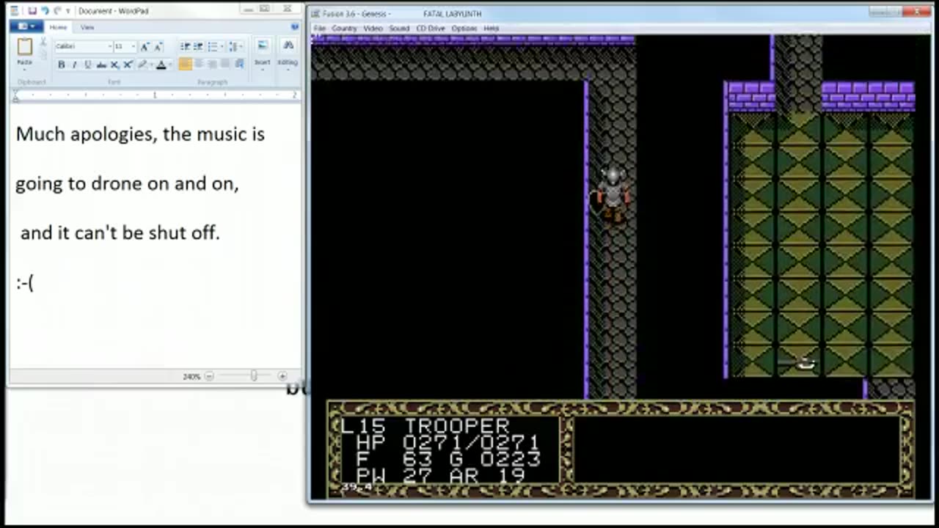Select justify text alignment in WordPad
The height and width of the screenshot is (528, 939).
tap(225, 65)
